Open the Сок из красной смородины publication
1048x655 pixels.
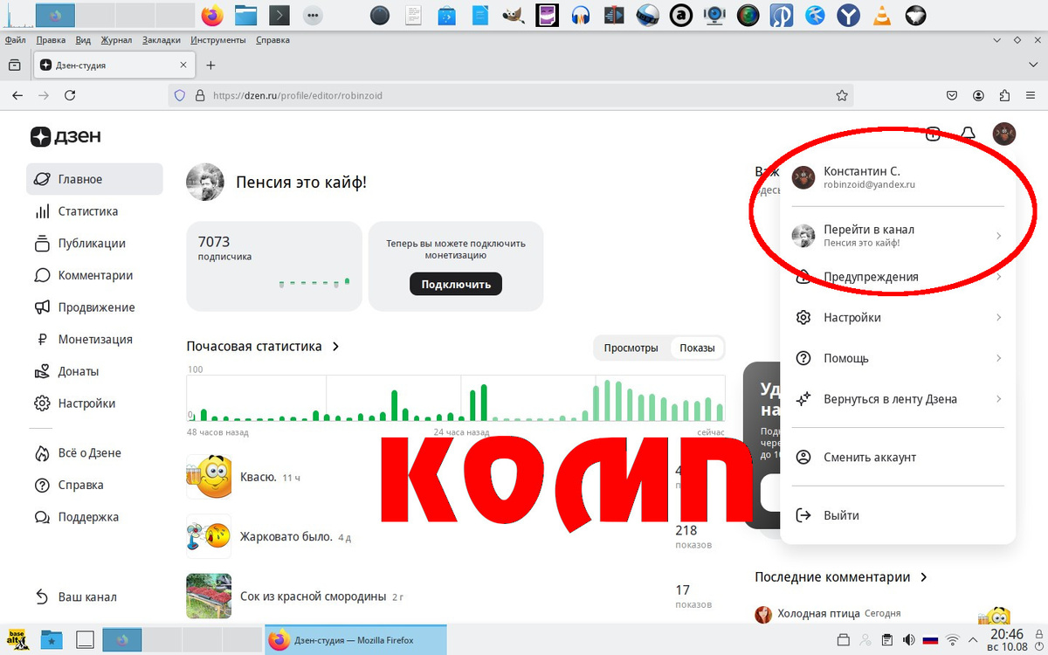pyautogui.click(x=313, y=596)
